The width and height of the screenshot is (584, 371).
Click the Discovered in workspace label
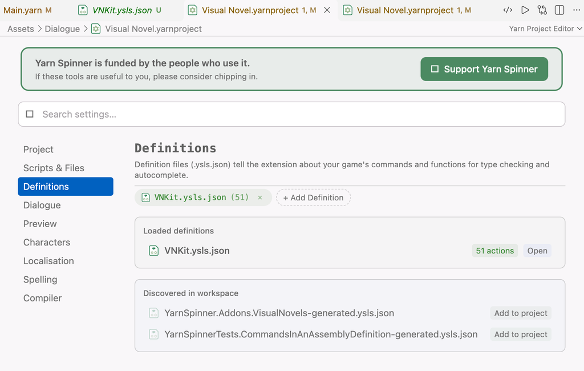pyautogui.click(x=190, y=293)
